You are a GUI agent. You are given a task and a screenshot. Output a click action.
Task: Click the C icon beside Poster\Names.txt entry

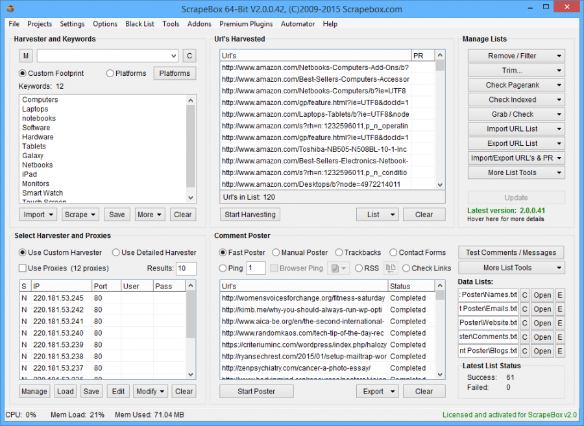click(526, 295)
